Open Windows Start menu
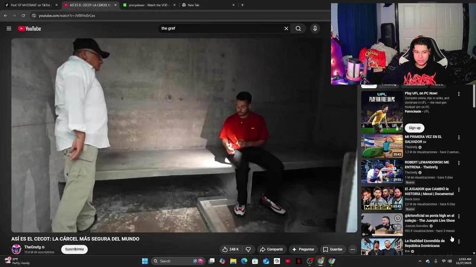Viewport: 476px width, 267px height. (x=145, y=261)
